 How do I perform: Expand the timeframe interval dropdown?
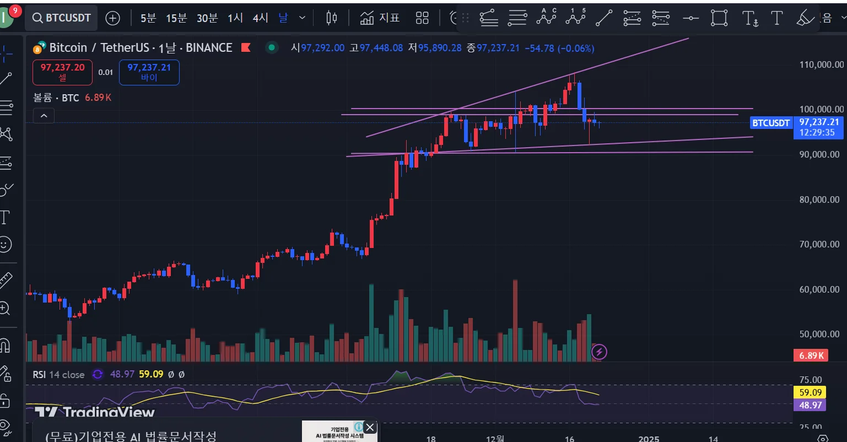pos(302,18)
